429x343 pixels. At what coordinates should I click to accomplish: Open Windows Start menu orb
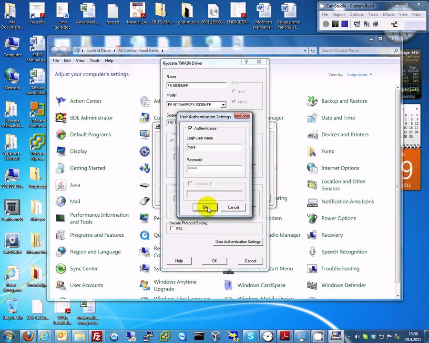9,336
